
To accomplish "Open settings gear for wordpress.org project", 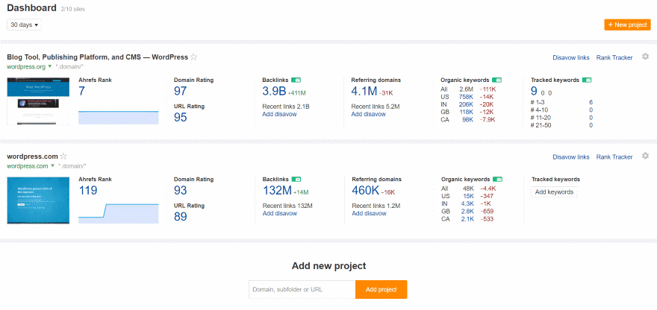I will point(646,57).
